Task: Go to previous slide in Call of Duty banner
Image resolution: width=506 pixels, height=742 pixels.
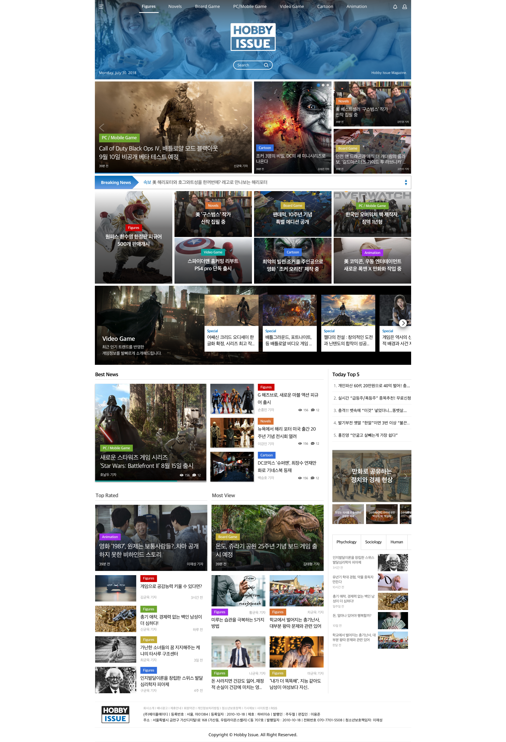Action: 102,128
